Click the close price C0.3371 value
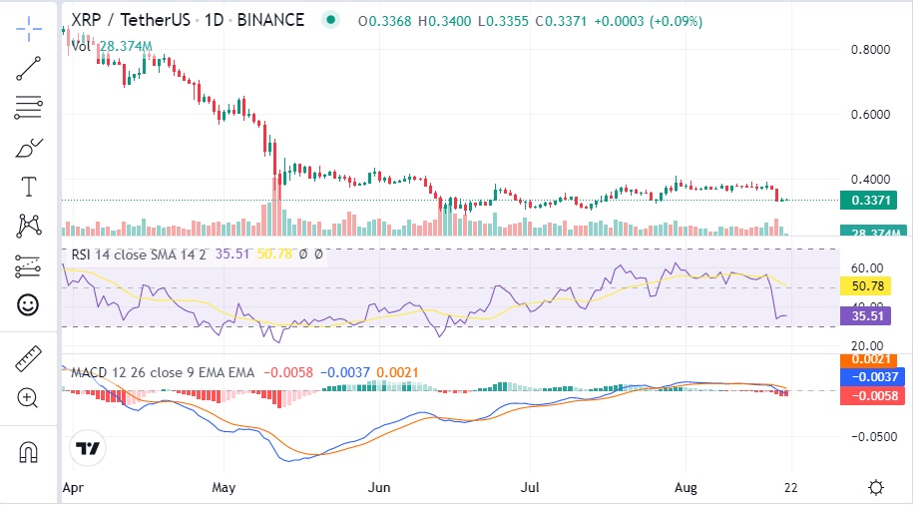 point(561,21)
